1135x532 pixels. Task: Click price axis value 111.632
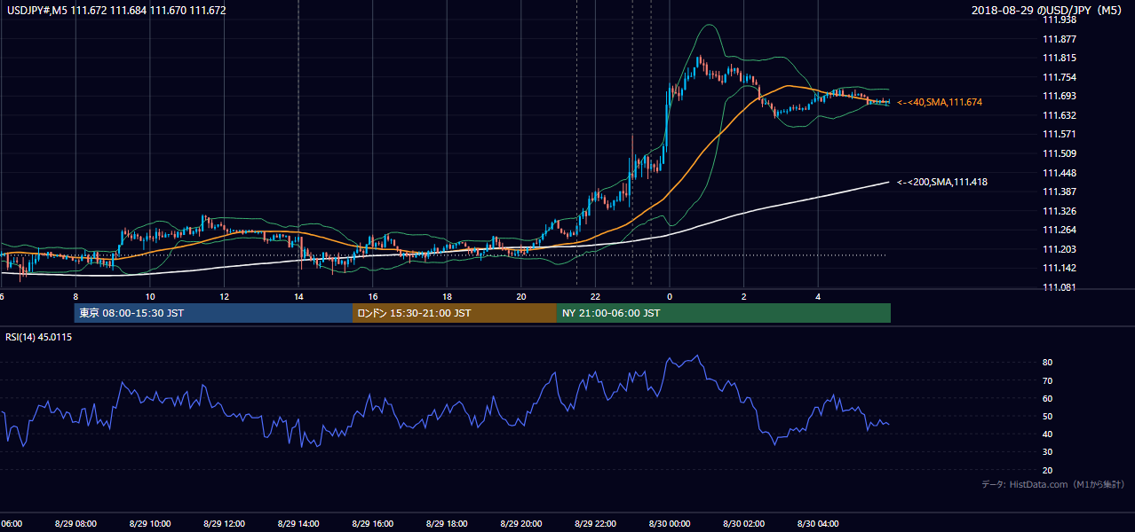pos(1060,115)
